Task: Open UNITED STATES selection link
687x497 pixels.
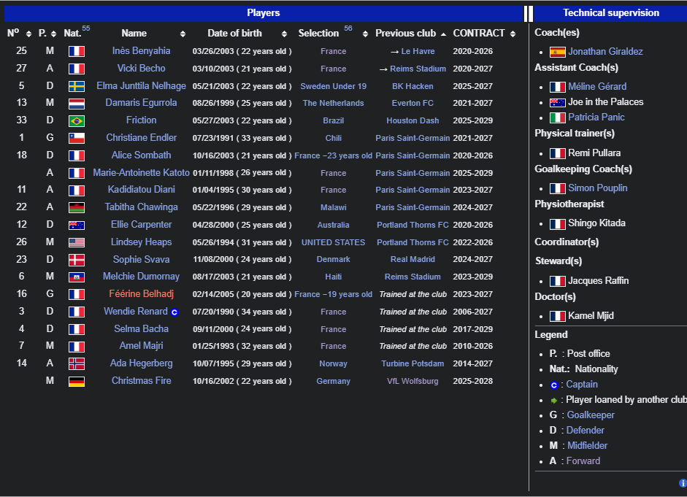Action: 333,242
